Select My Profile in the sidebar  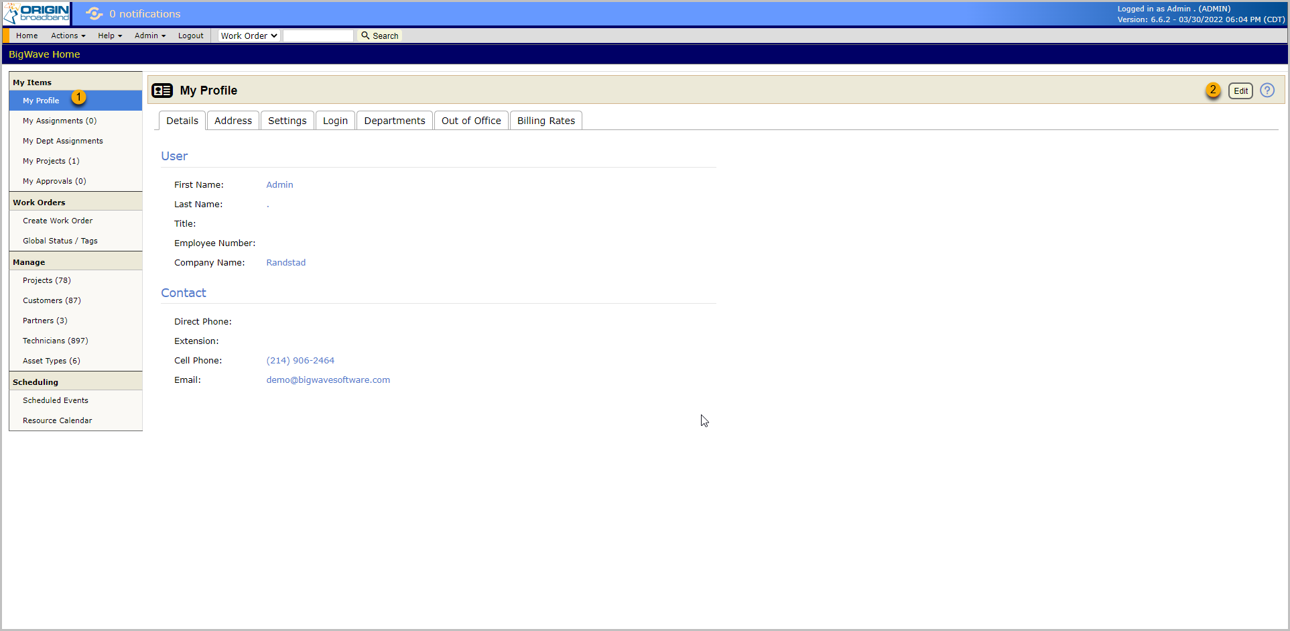76,101
